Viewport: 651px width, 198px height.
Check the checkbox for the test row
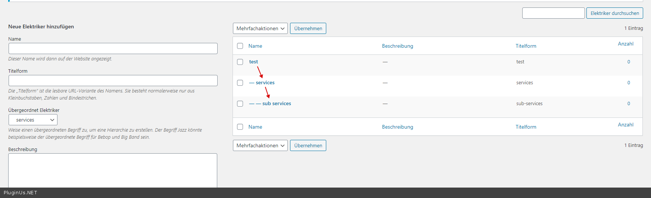pos(240,62)
